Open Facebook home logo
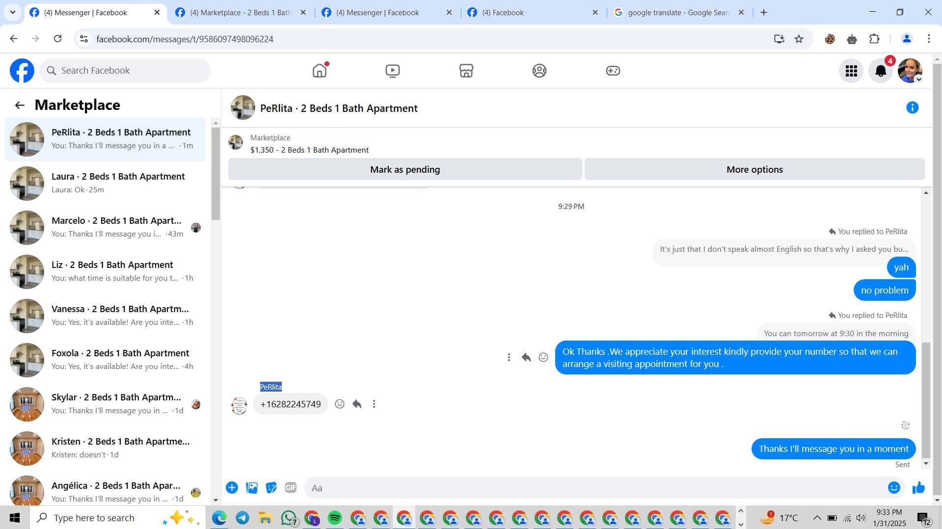The width and height of the screenshot is (942, 529). coord(22,71)
